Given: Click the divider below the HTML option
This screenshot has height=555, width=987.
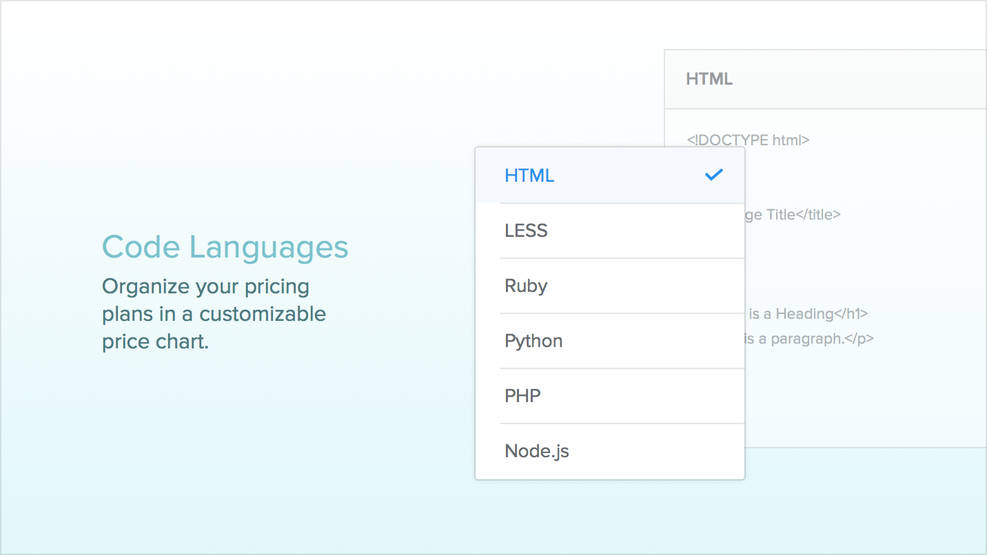Looking at the screenshot, I should pos(622,203).
